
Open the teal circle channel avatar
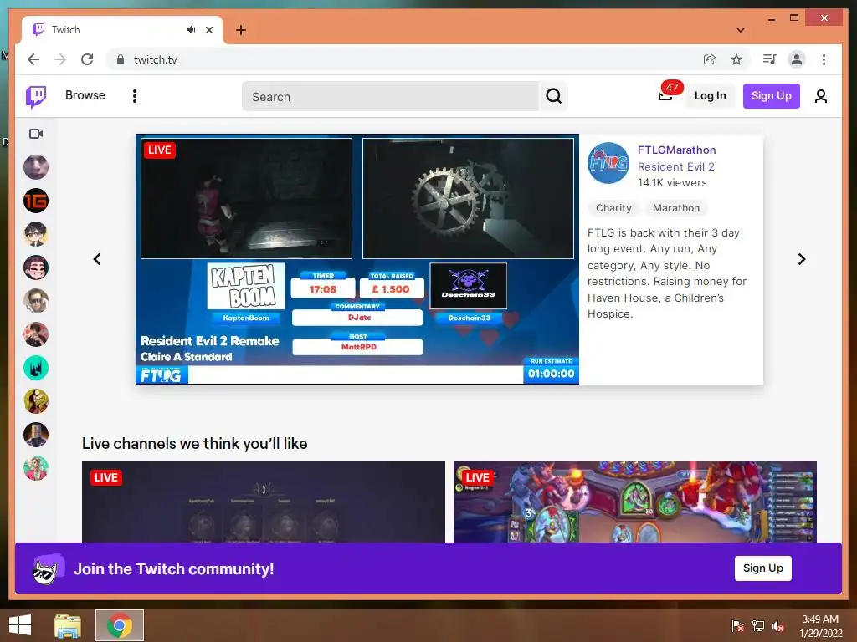tap(36, 368)
